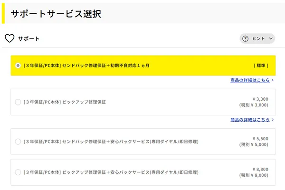
Task: Select the ピックアップ修理保証 radio button
Action: [x=18, y=102]
